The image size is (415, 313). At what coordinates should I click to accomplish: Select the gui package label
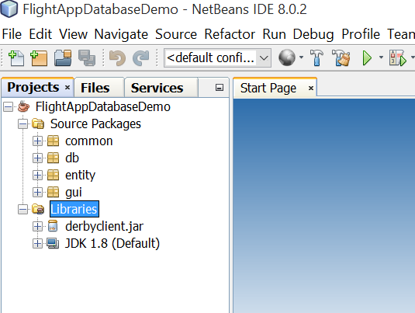tap(74, 193)
